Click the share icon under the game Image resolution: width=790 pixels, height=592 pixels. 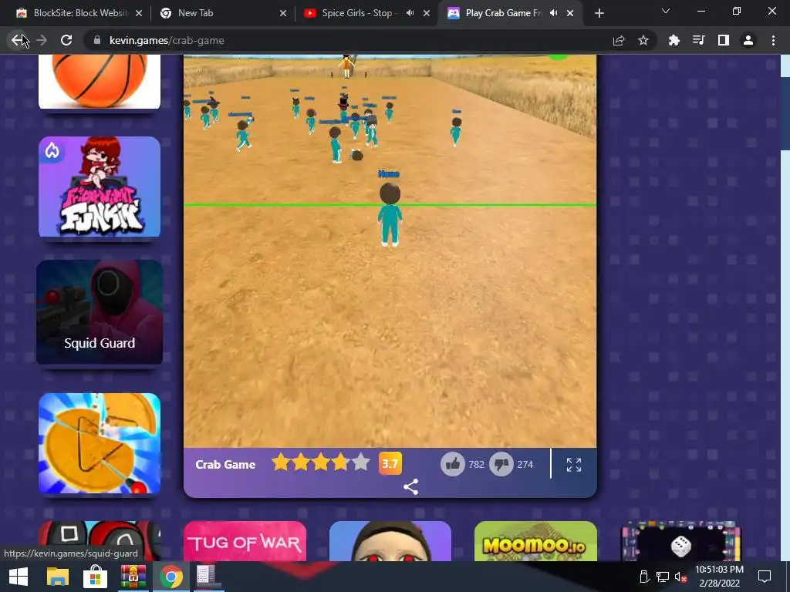410,487
